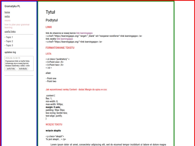This screenshot has width=195, height=146.
Task: Click the rendered Point two bullet
Action: (x=51, y=81)
